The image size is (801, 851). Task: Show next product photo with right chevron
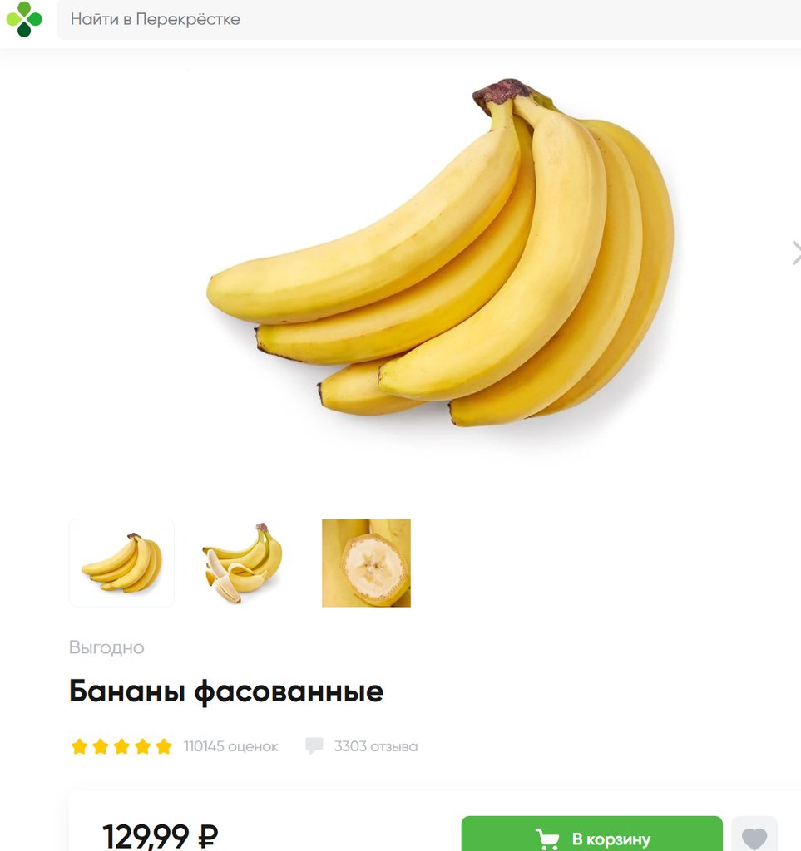pos(795,253)
